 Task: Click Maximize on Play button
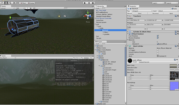coord(78,58)
